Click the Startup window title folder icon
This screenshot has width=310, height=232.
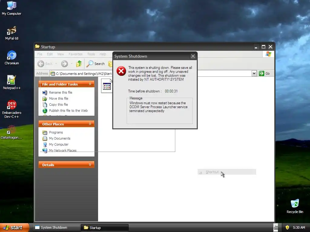[x=37, y=47]
